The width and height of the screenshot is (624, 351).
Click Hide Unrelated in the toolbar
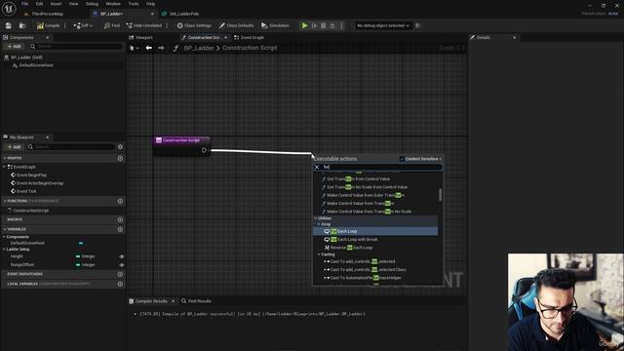(x=143, y=25)
